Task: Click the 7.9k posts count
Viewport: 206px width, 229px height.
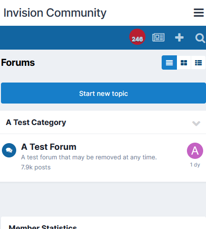Action: [x=36, y=167]
